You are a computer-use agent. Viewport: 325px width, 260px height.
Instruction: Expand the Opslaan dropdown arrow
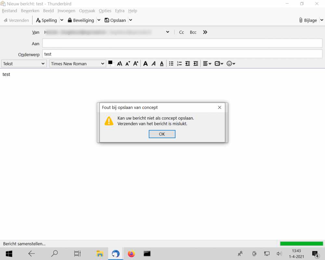131,20
